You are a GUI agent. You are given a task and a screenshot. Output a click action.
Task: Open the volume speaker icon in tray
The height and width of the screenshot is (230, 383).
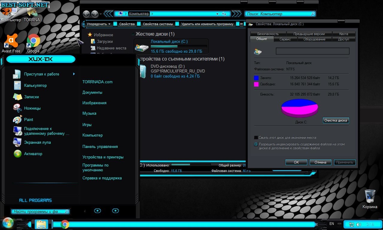click(358, 224)
